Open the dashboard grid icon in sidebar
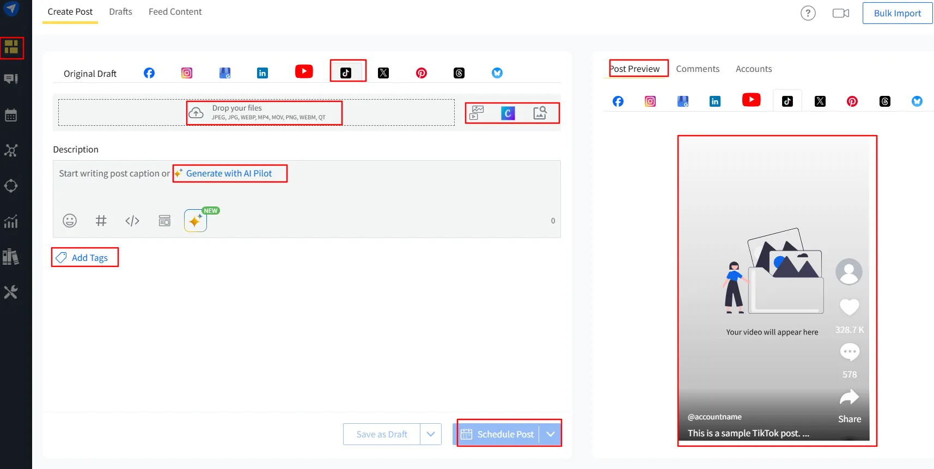 (11, 48)
